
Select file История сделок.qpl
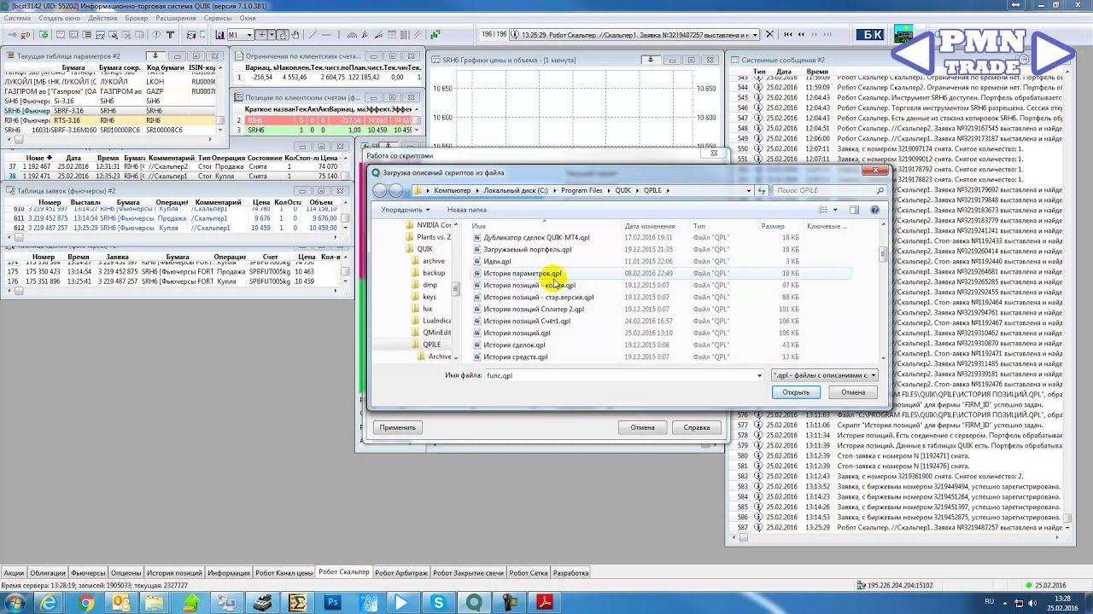click(514, 345)
